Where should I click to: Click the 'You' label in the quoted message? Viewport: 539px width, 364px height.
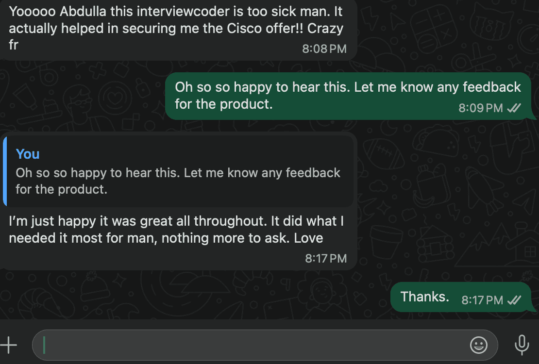(28, 154)
